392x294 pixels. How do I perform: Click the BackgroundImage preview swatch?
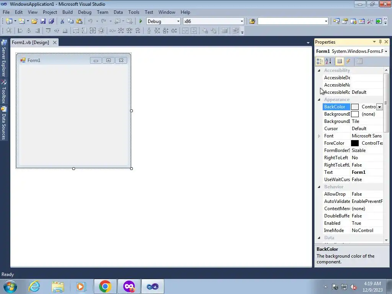pyautogui.click(x=355, y=114)
